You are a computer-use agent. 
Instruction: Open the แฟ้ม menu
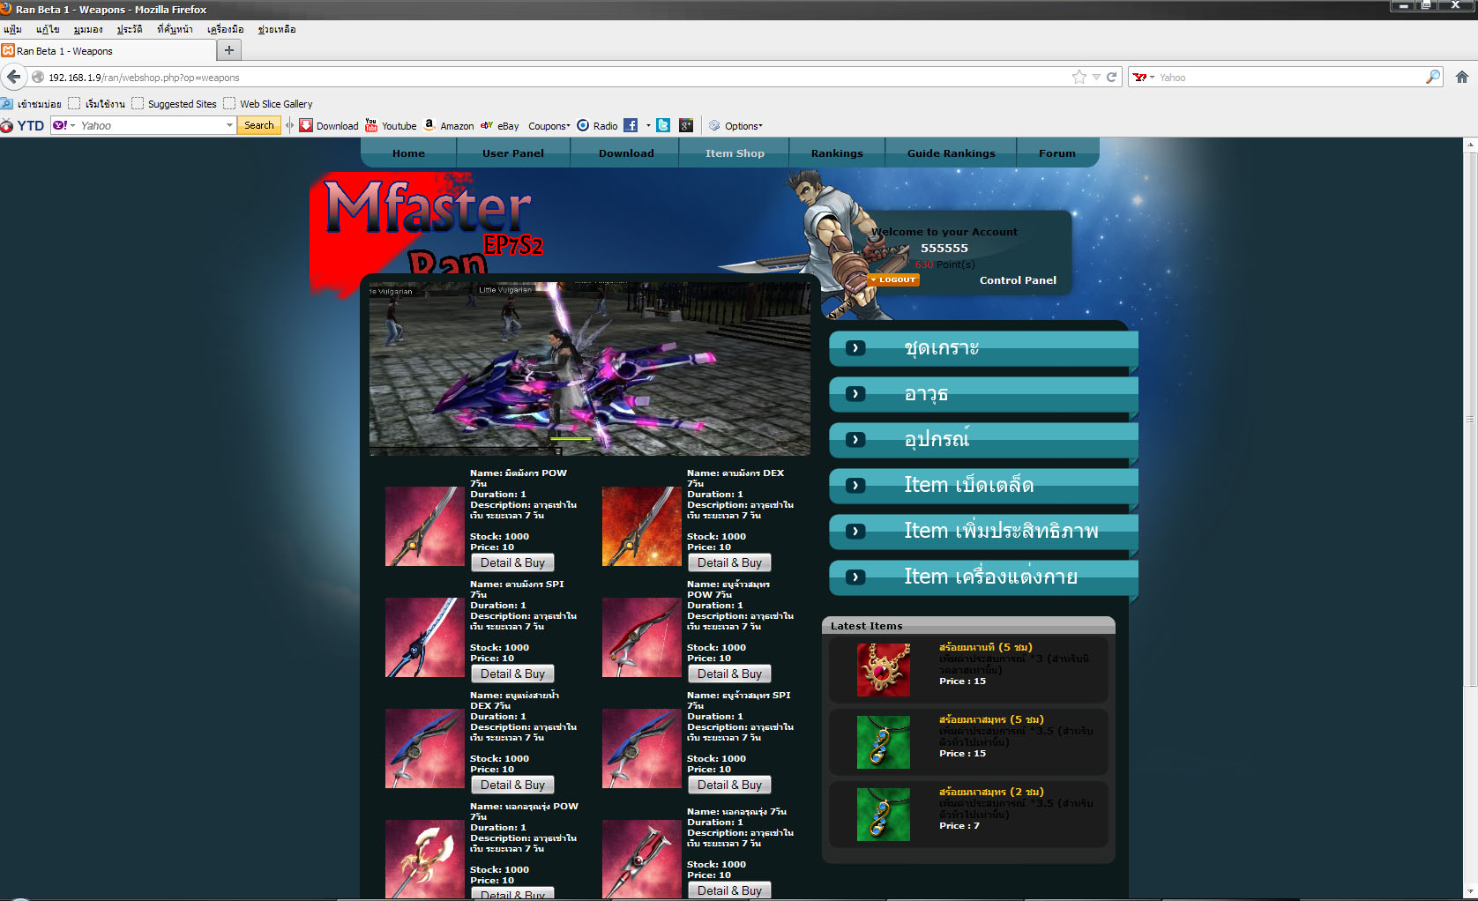coord(12,29)
